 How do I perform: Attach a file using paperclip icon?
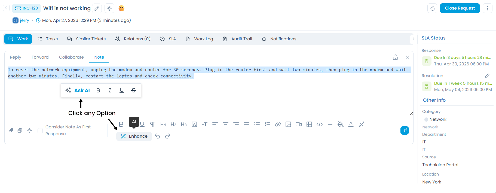click(11, 130)
